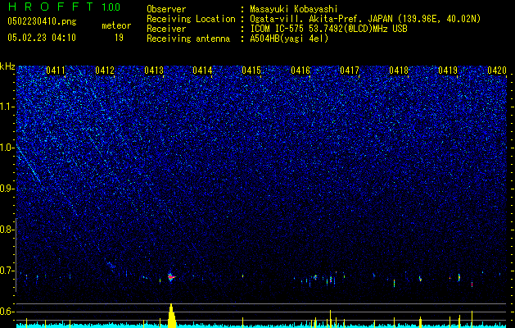515x328 pixels.
Task: Click the 0412 time marker
Action: click(105, 71)
